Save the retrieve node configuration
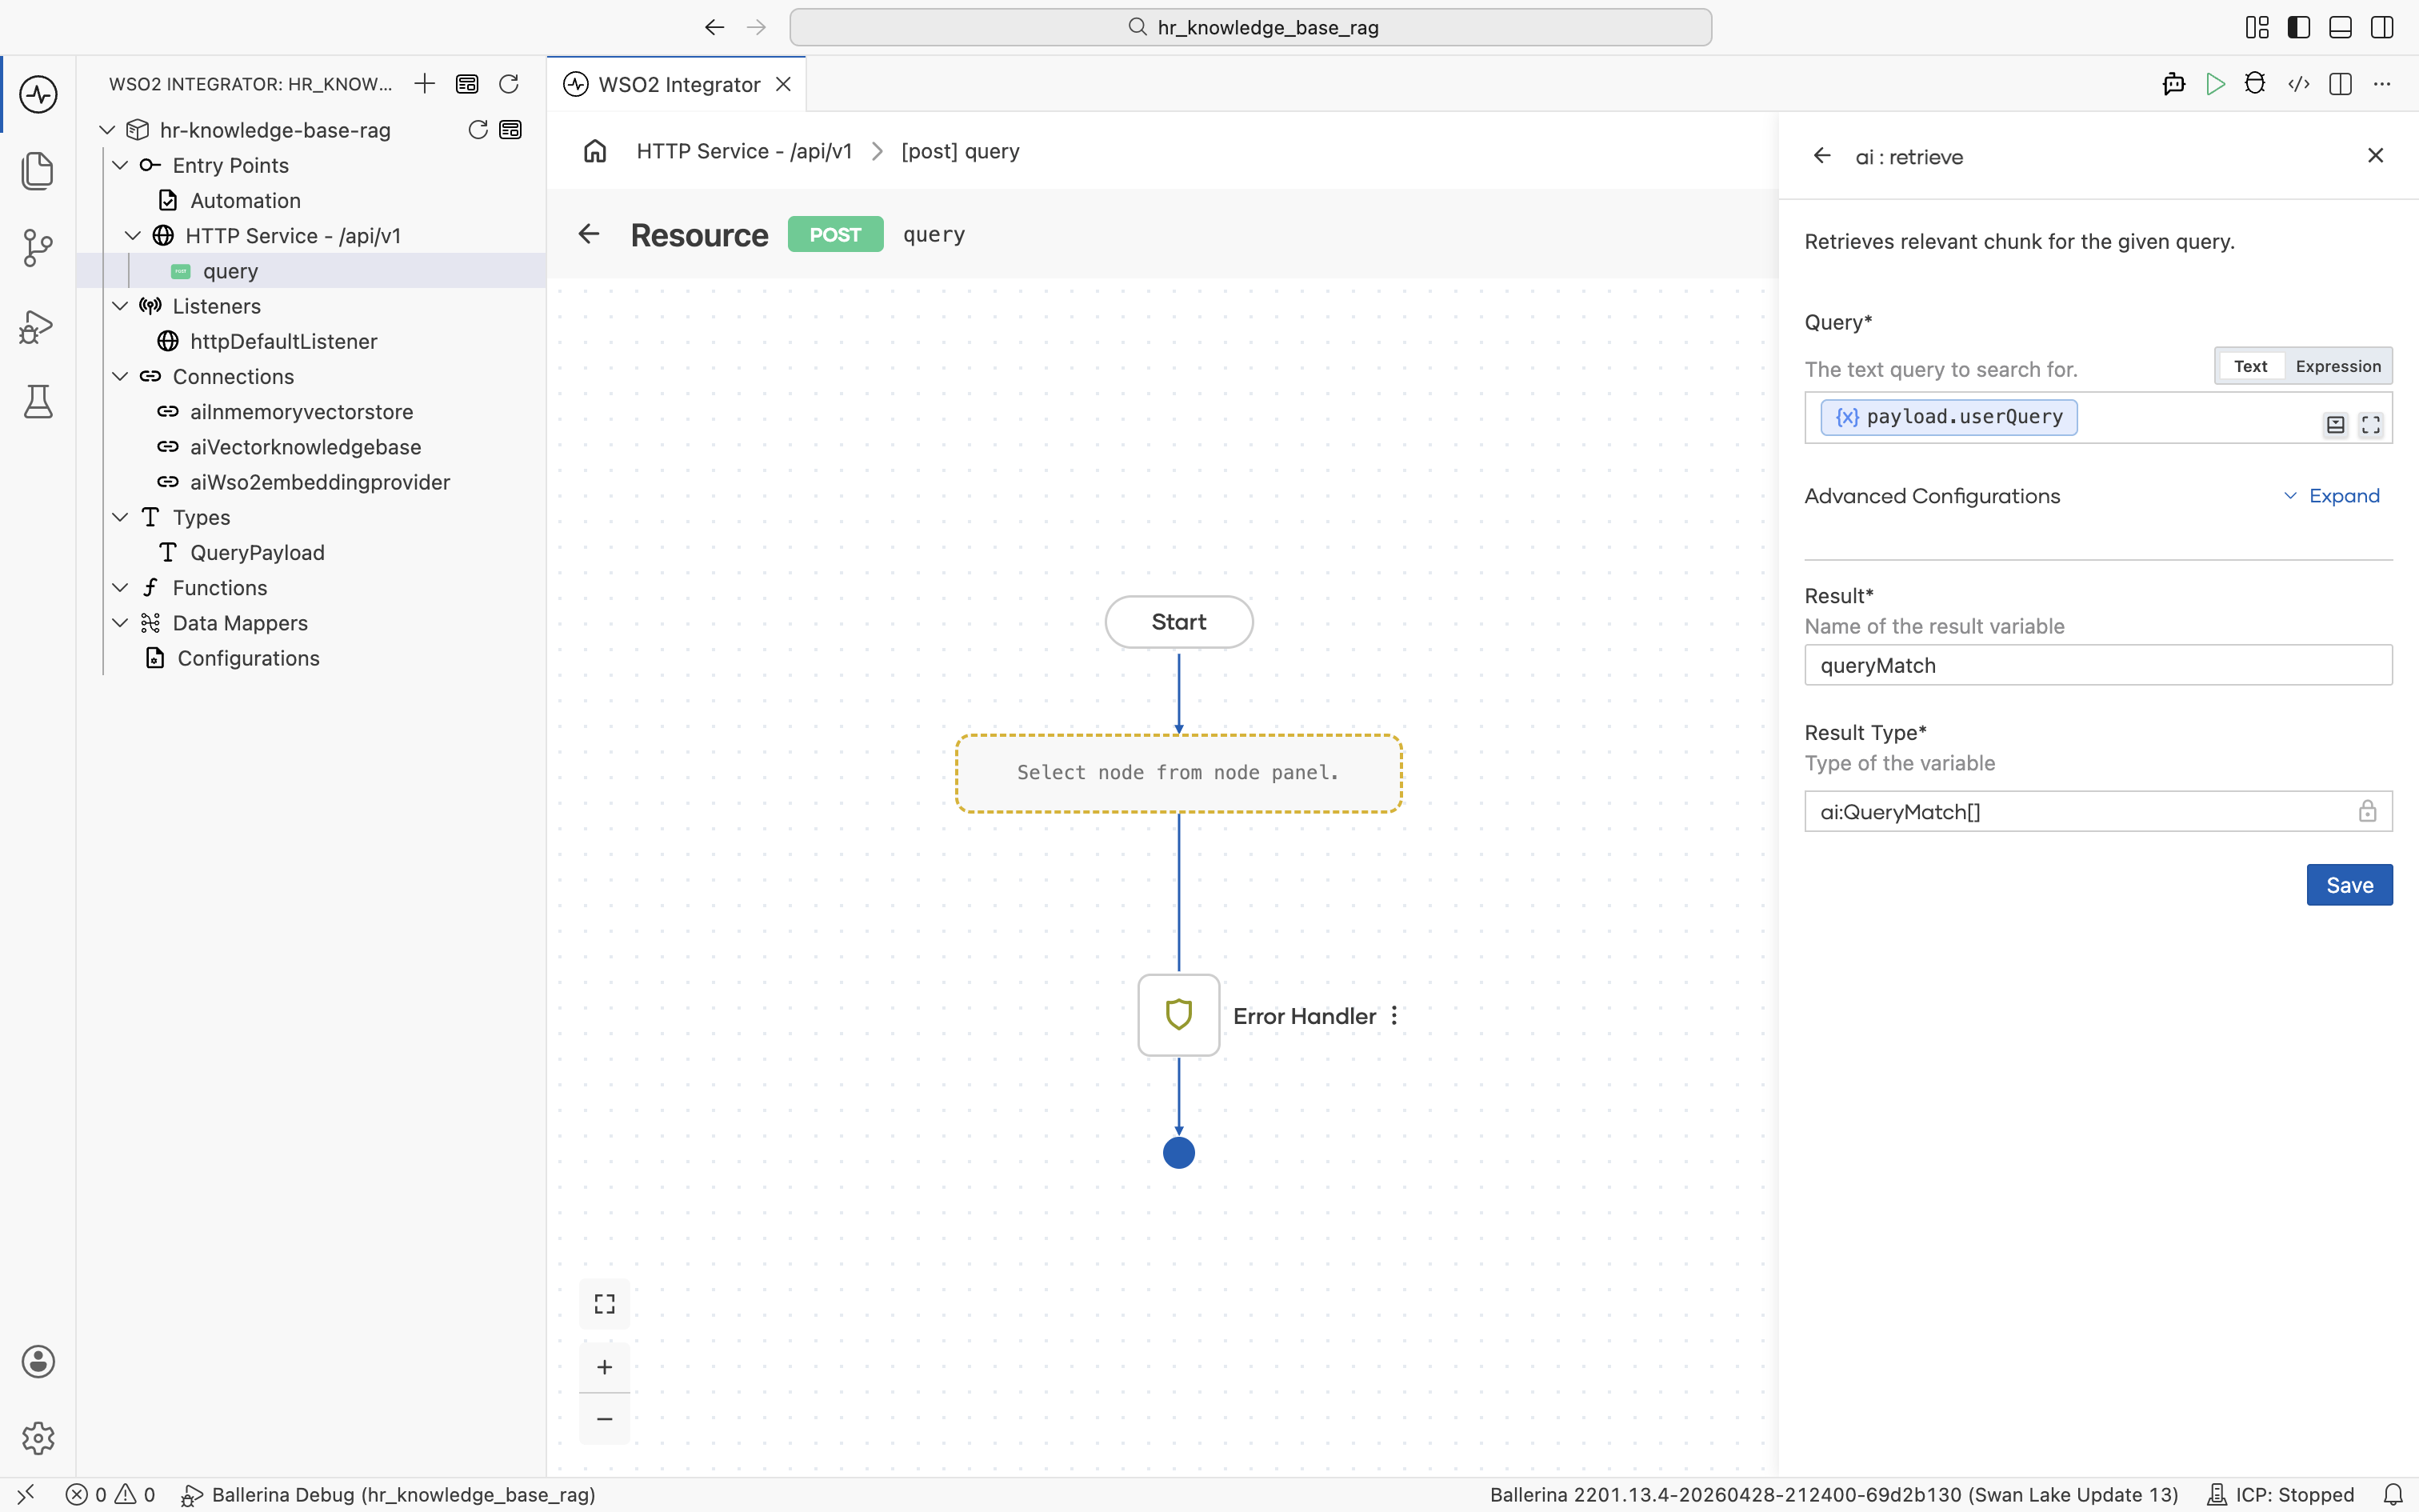2419x1512 pixels. coord(2349,885)
